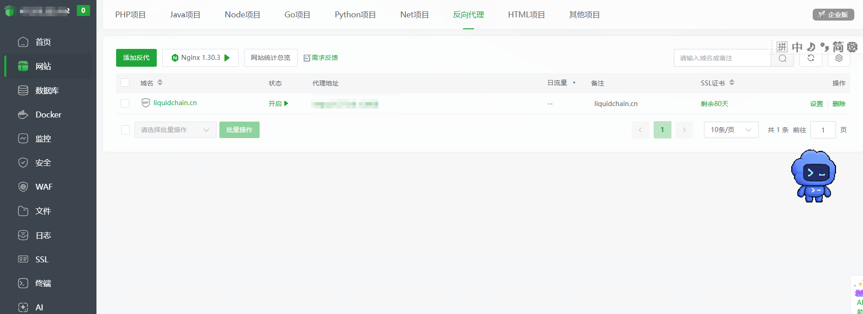Image resolution: width=863 pixels, height=314 pixels.
Task: Click the 批量操作 button
Action: 240,130
